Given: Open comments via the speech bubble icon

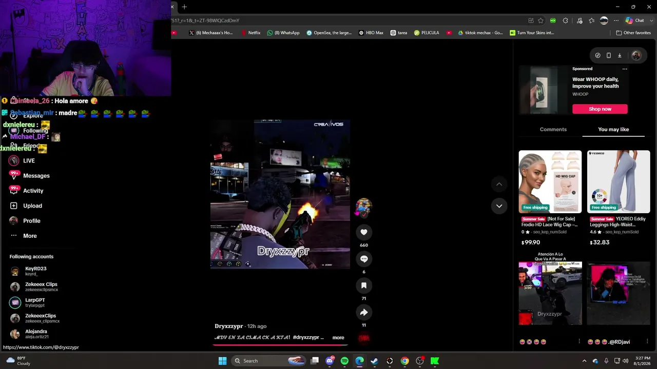Looking at the screenshot, I should tap(364, 259).
